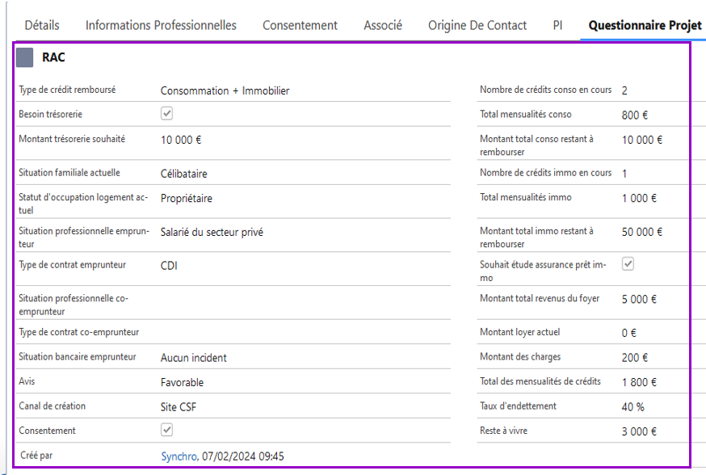The image size is (706, 475).
Task: Toggle Souhait étude assurance prêt immo checkbox
Action: point(628,264)
